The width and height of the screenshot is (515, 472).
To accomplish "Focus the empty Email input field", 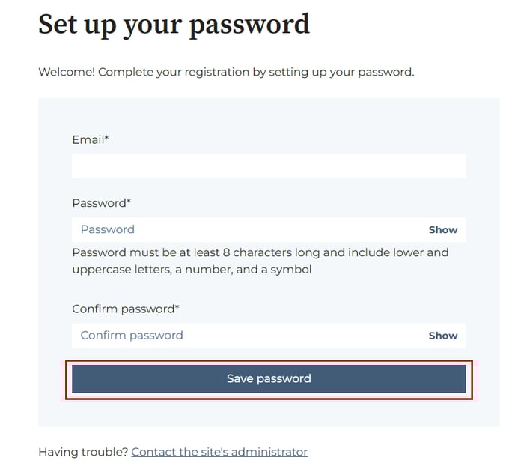I will (269, 166).
